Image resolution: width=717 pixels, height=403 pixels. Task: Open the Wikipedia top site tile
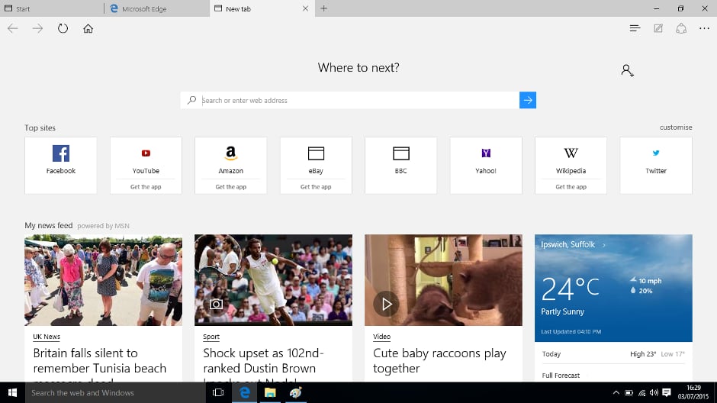[571, 158]
